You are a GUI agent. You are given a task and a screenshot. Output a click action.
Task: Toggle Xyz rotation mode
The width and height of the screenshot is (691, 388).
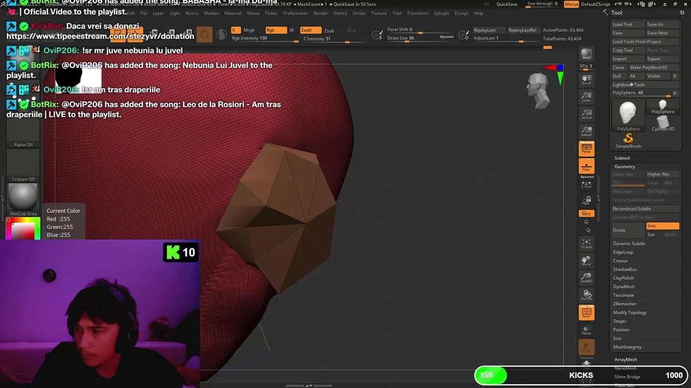(586, 213)
